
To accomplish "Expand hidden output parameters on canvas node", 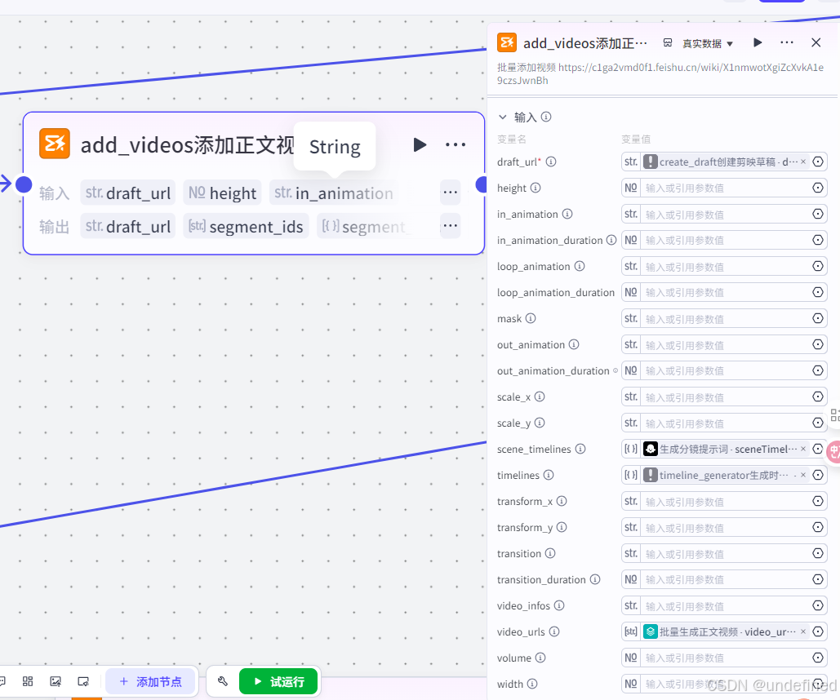I will click(450, 226).
